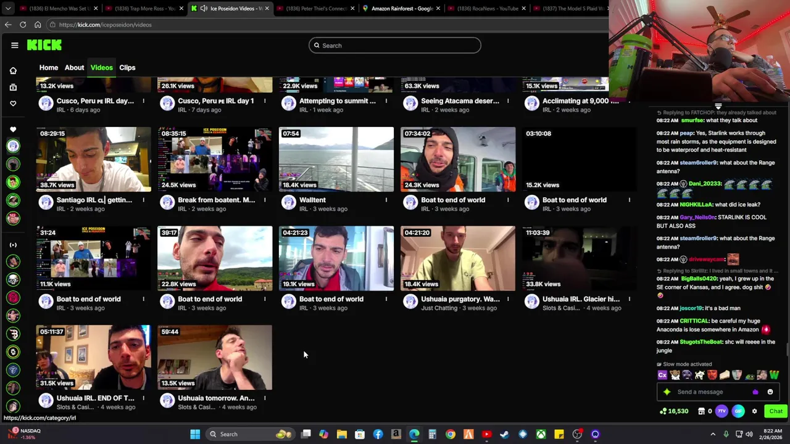Show hidden system tray icons chevron

tap(713, 434)
